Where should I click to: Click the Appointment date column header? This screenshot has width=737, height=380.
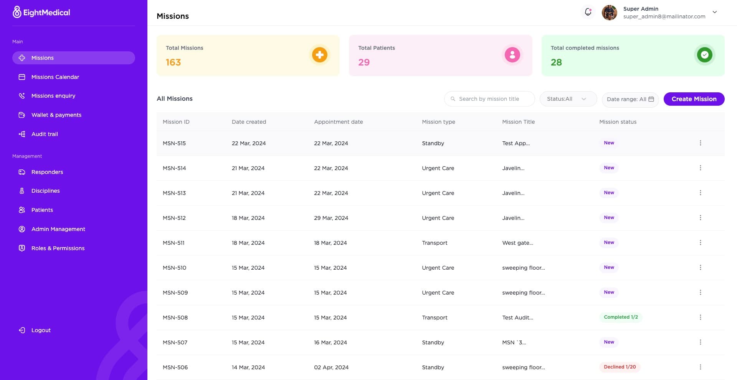coord(339,122)
